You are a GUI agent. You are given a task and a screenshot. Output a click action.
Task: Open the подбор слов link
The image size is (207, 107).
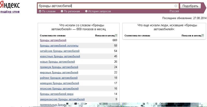pyautogui.click(x=10, y=12)
